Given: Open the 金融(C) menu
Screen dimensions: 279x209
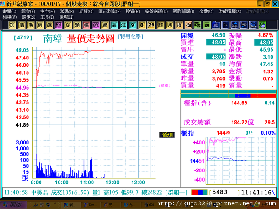Looking at the screenshot, I should coord(206,11).
